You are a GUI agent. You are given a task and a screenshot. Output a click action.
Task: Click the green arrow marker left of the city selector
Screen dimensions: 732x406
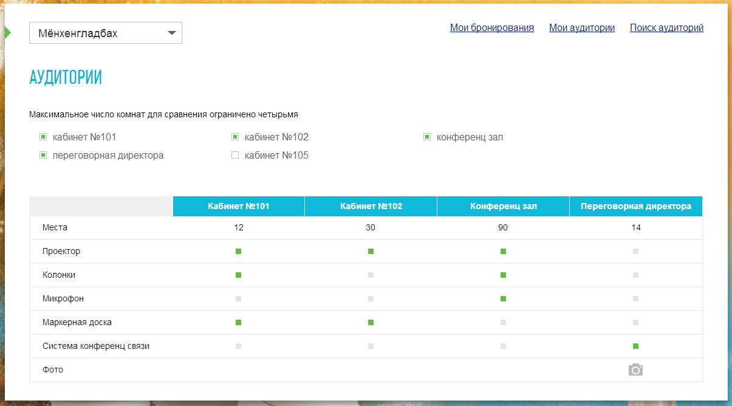[x=8, y=33]
